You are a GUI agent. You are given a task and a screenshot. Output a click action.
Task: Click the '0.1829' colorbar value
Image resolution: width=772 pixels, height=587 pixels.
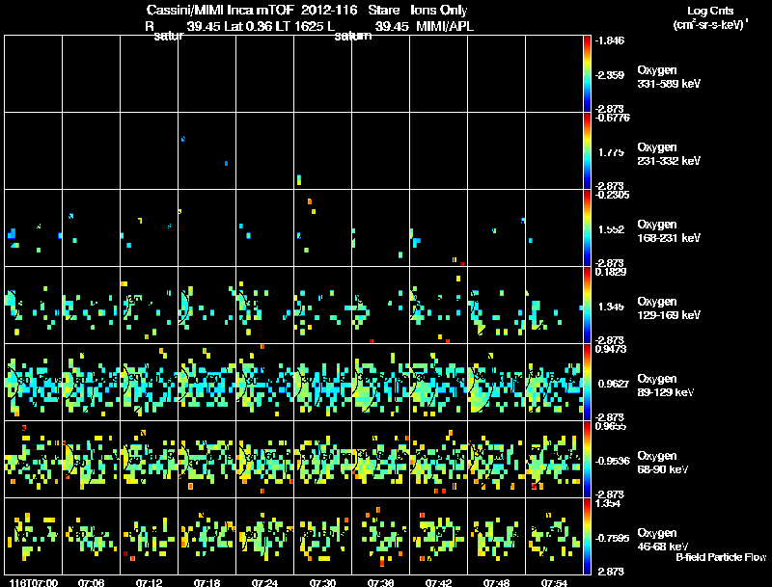click(x=611, y=272)
